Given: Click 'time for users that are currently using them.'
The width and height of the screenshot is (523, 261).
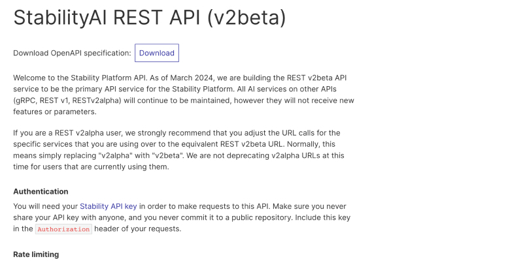Looking at the screenshot, I should coord(91,167).
